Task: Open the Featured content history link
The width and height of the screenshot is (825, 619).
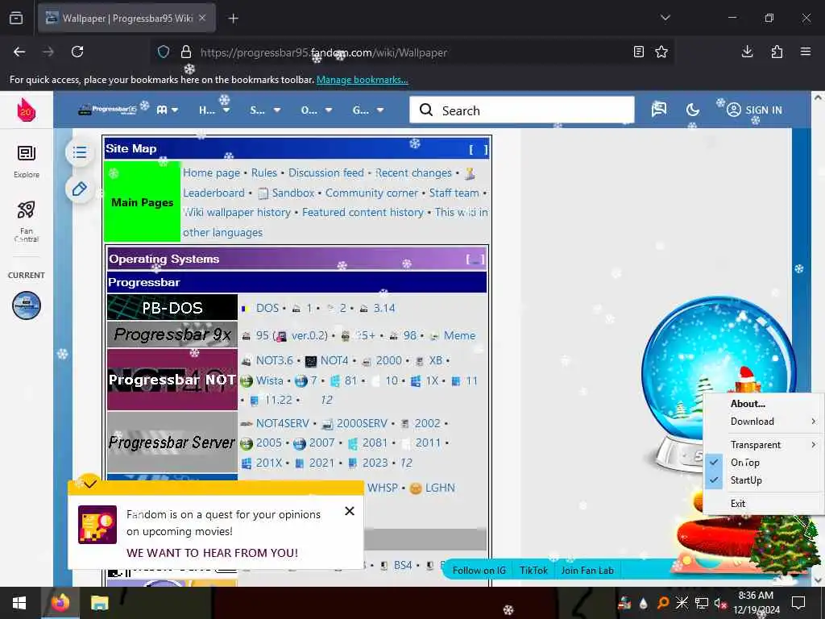Action: 363,212
